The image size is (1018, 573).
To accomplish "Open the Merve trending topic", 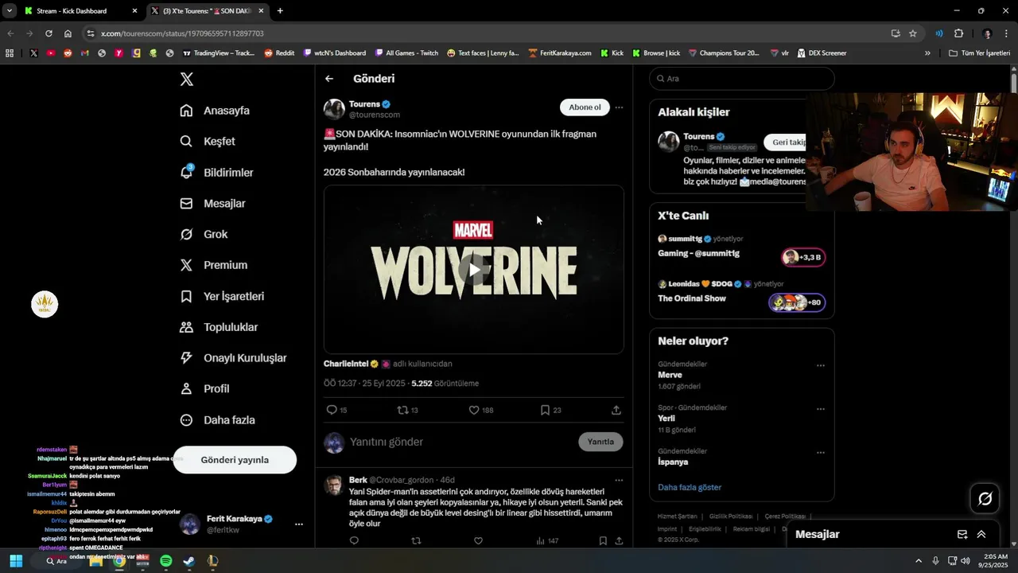I will pos(670,375).
